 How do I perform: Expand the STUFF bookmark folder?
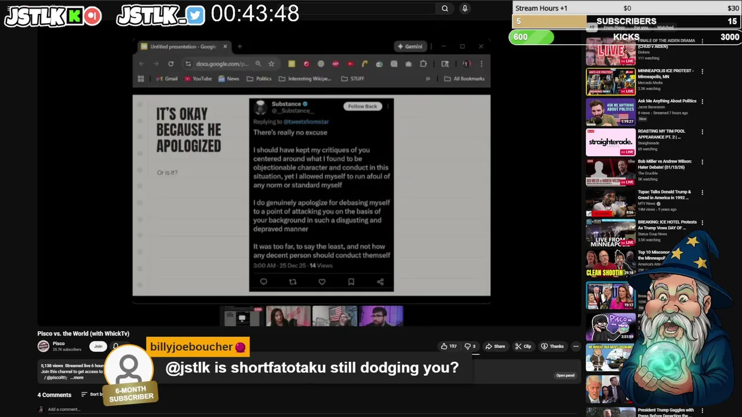point(352,79)
